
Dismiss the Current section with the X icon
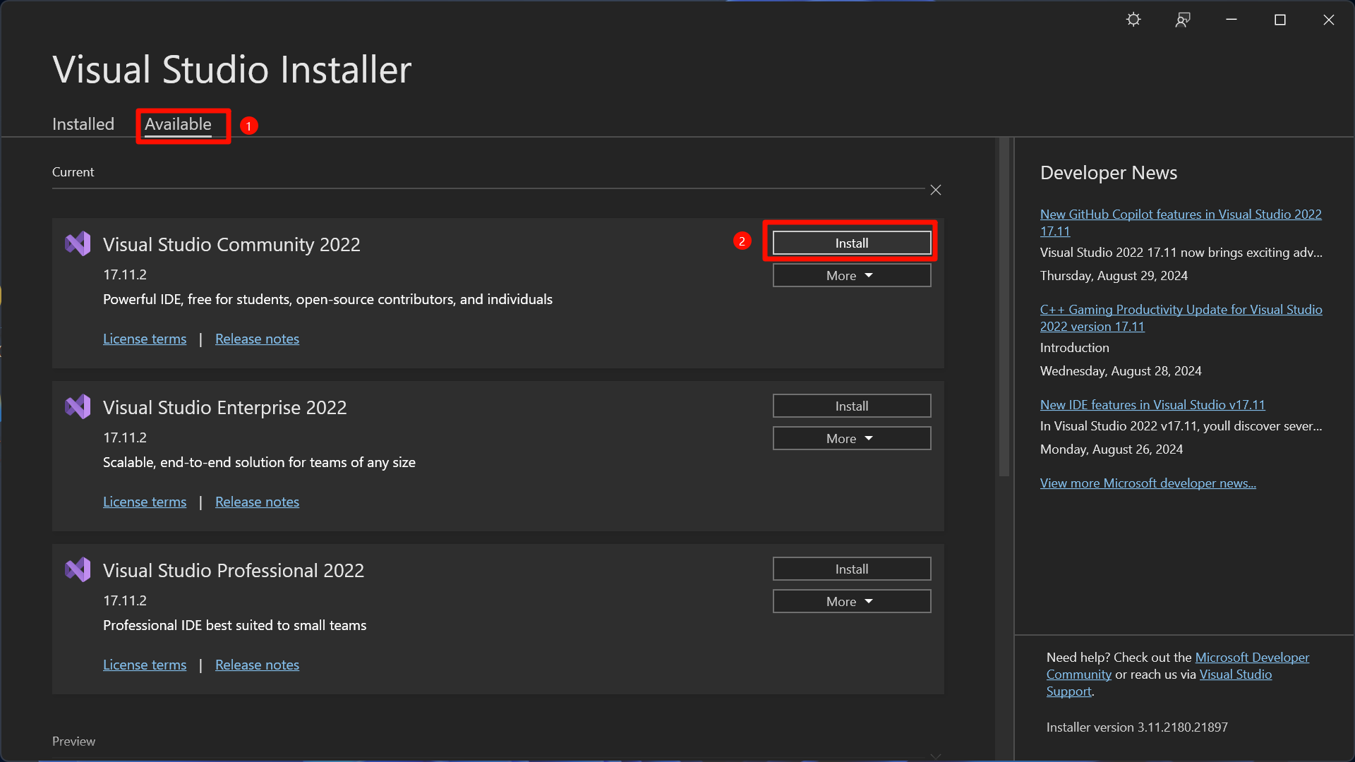pos(936,190)
